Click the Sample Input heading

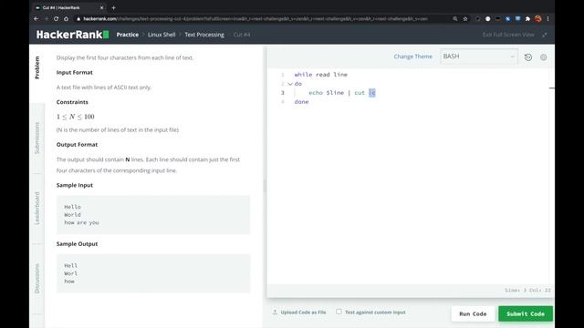pyautogui.click(x=75, y=185)
